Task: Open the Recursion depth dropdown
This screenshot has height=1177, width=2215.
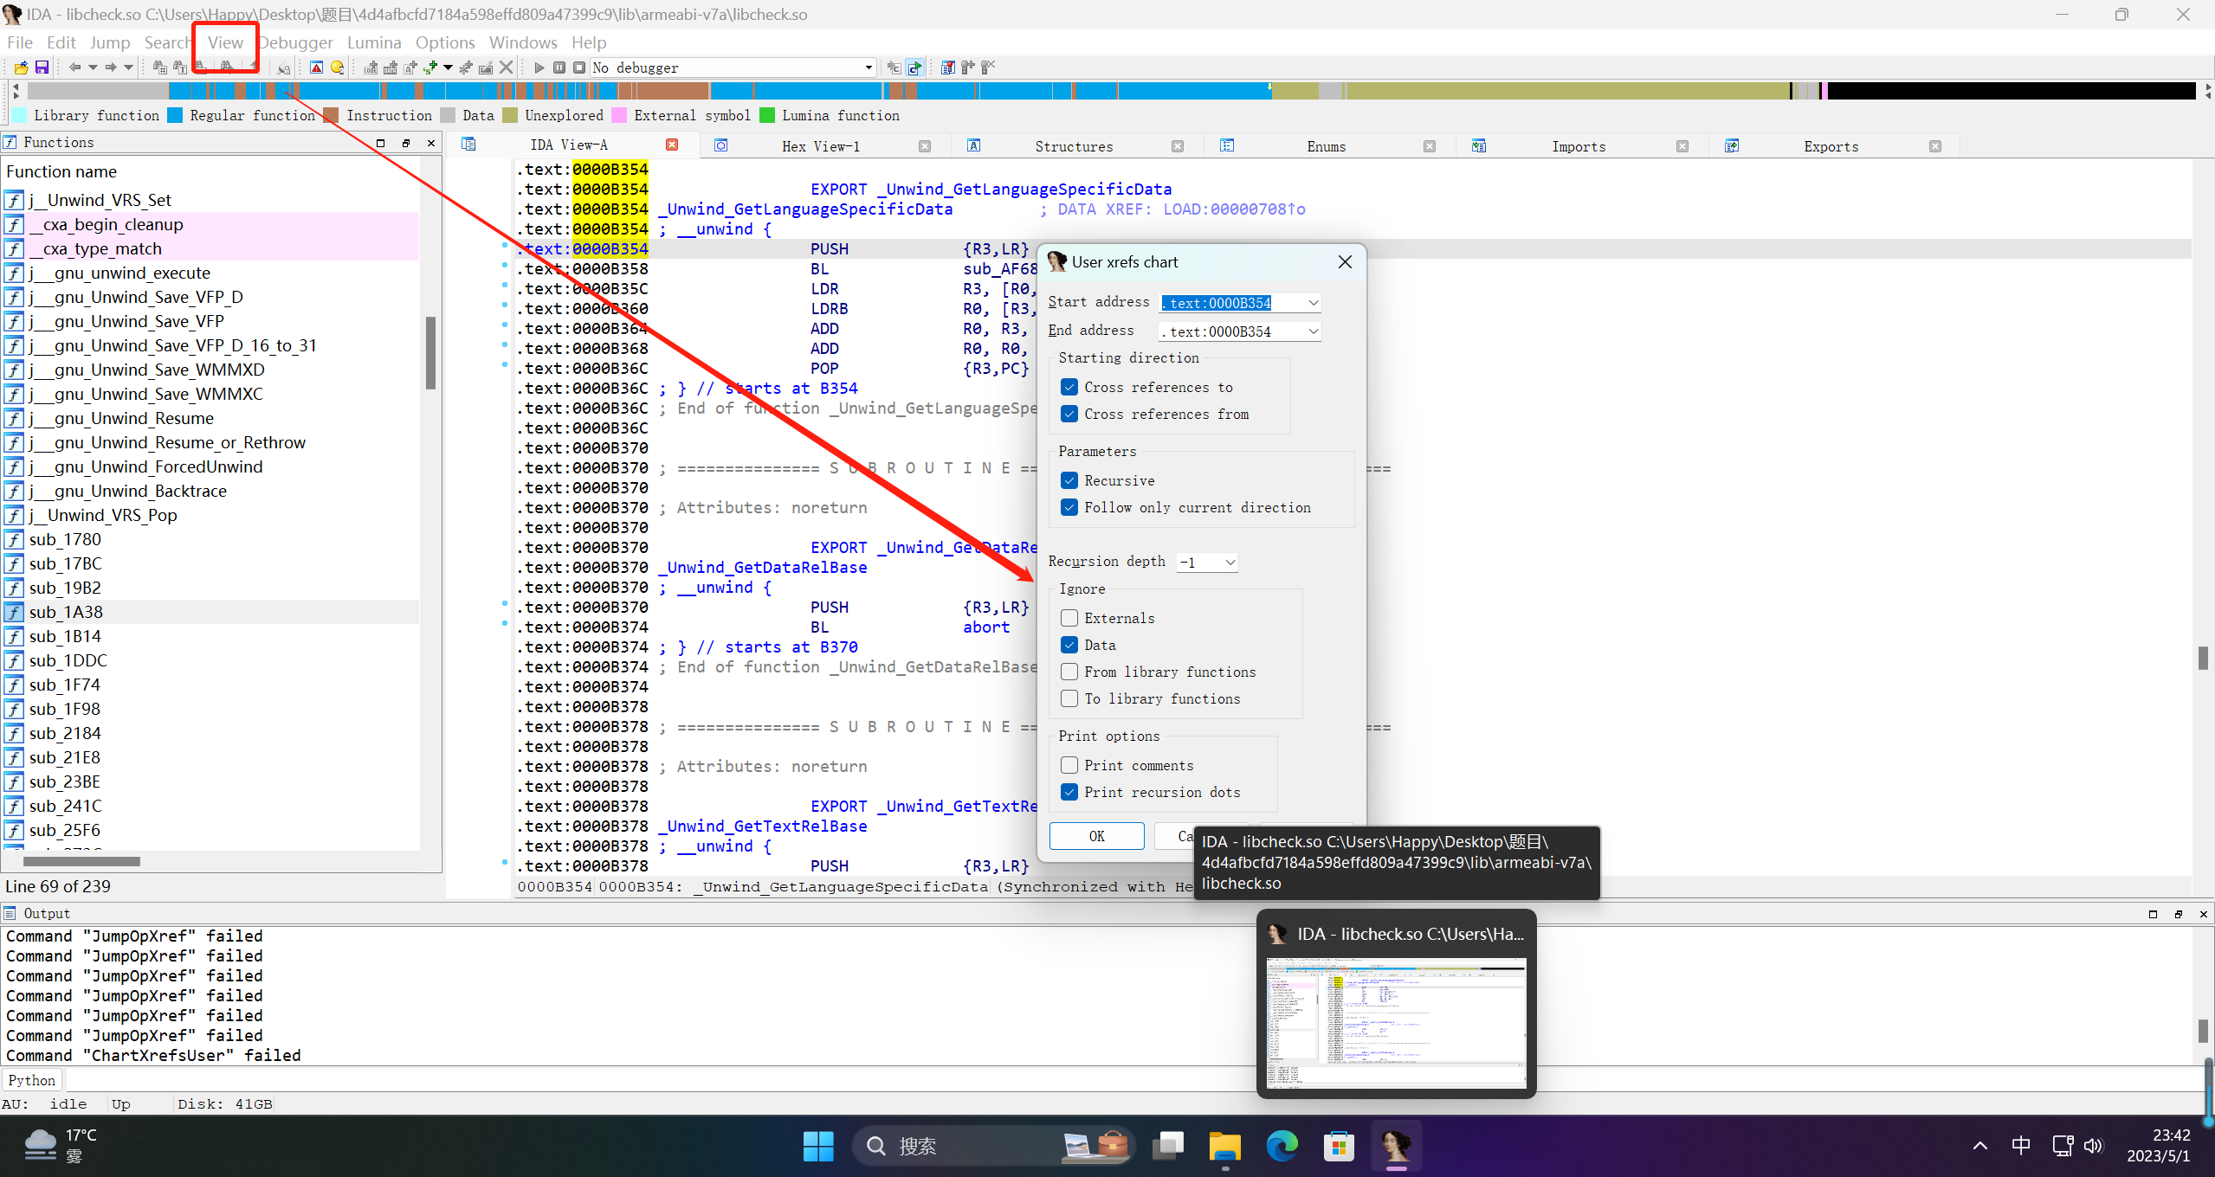Action: coord(1230,563)
